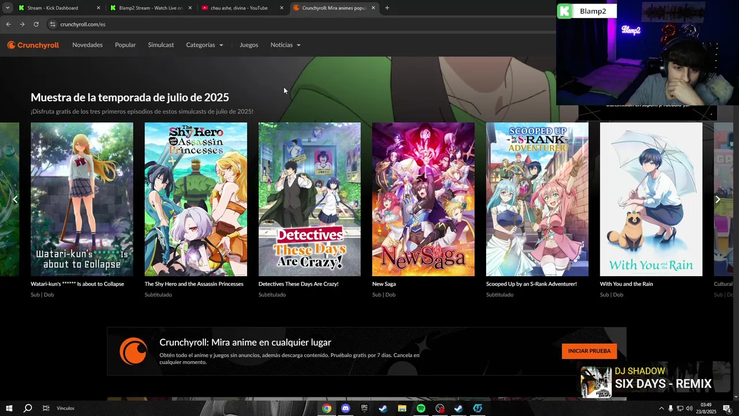Click the title link Detectives These Days Are Crazy!
The image size is (739, 416).
pyautogui.click(x=298, y=284)
